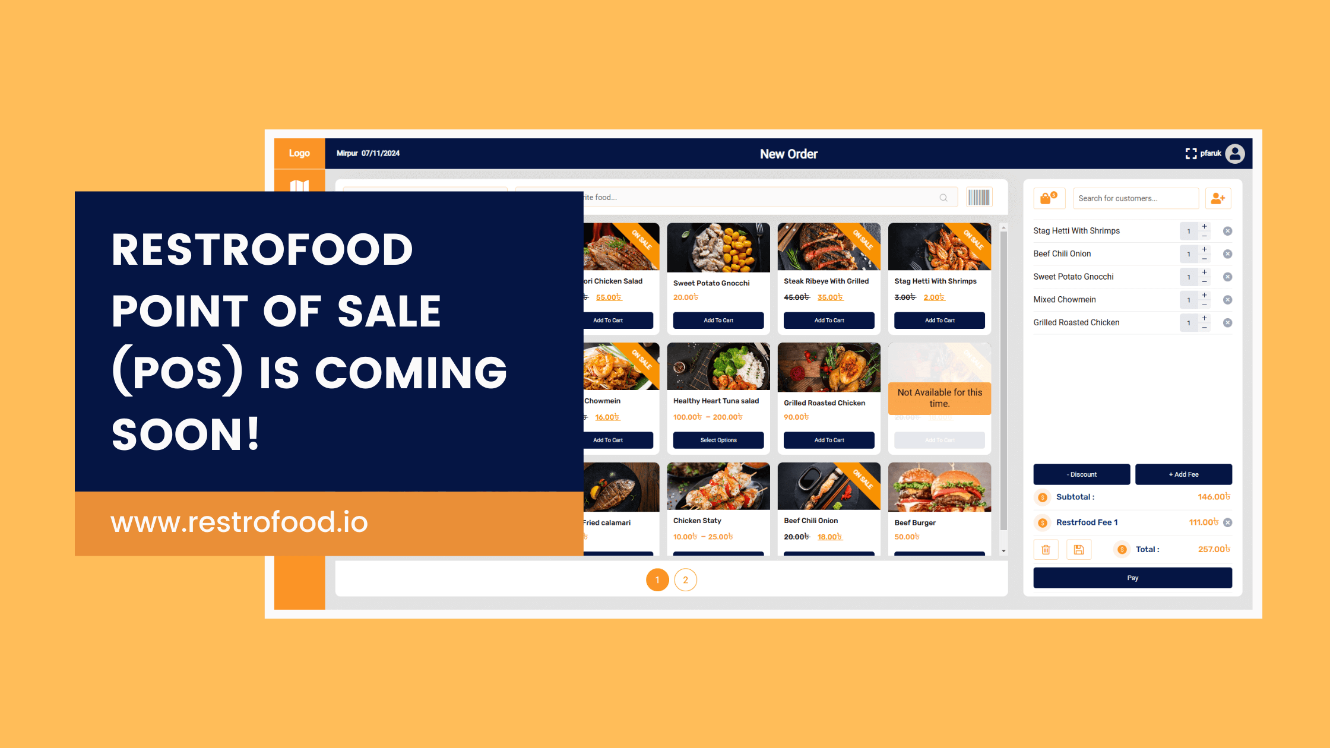Click the fullscreen expand icon
Viewport: 1330px width, 748px height.
click(x=1189, y=153)
